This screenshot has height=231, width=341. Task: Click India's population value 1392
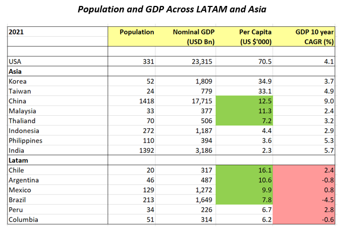pyautogui.click(x=145, y=149)
